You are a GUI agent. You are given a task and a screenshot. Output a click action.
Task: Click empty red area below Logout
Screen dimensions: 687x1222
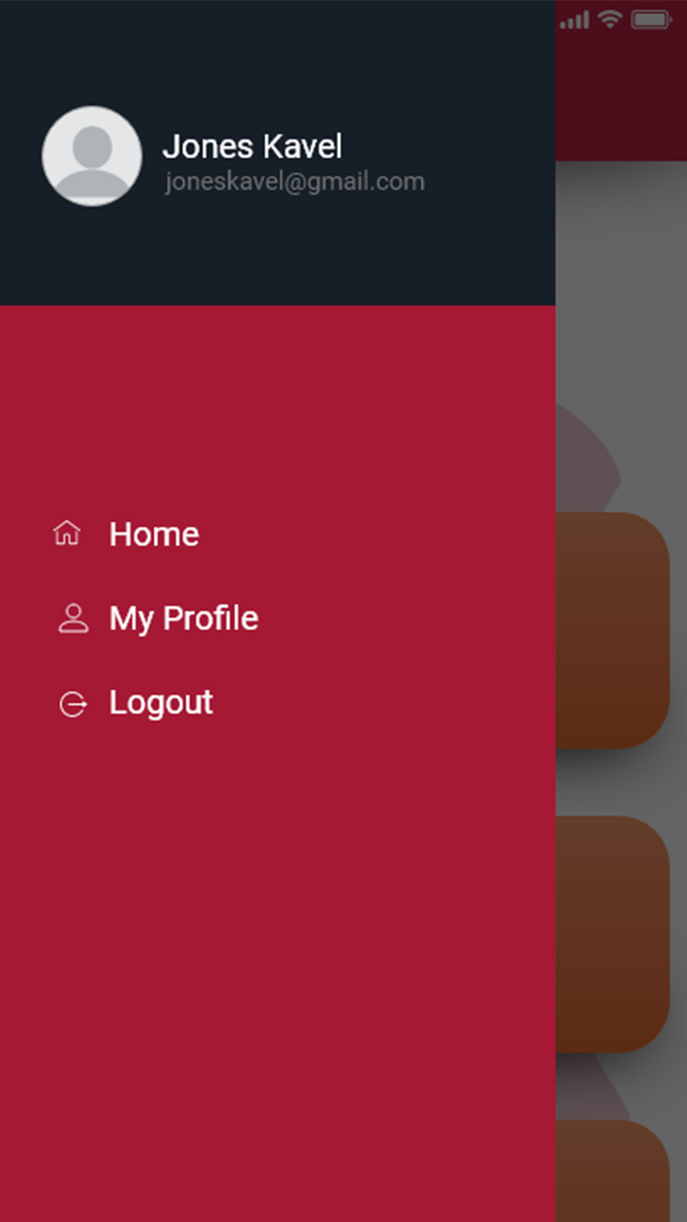pos(278,971)
